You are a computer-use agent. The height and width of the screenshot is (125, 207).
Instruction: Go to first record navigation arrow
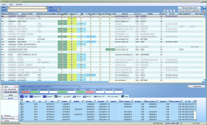pos(165,11)
